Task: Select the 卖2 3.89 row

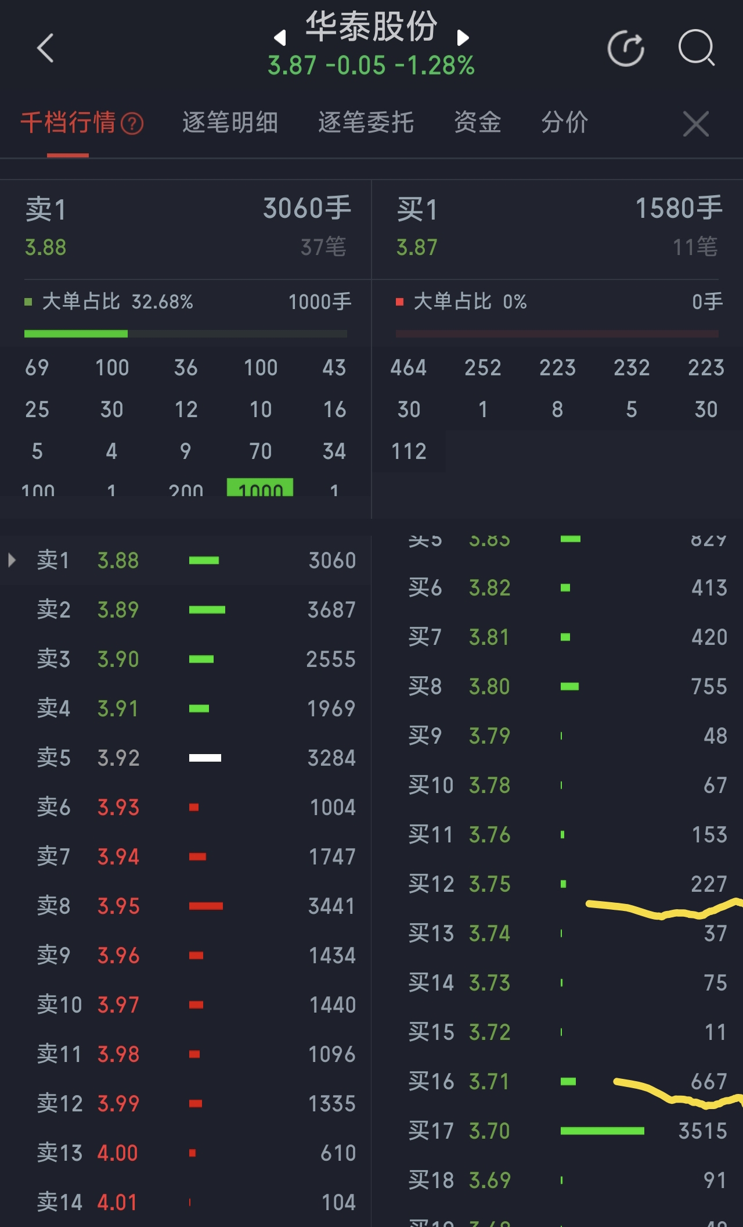Action: tap(186, 609)
